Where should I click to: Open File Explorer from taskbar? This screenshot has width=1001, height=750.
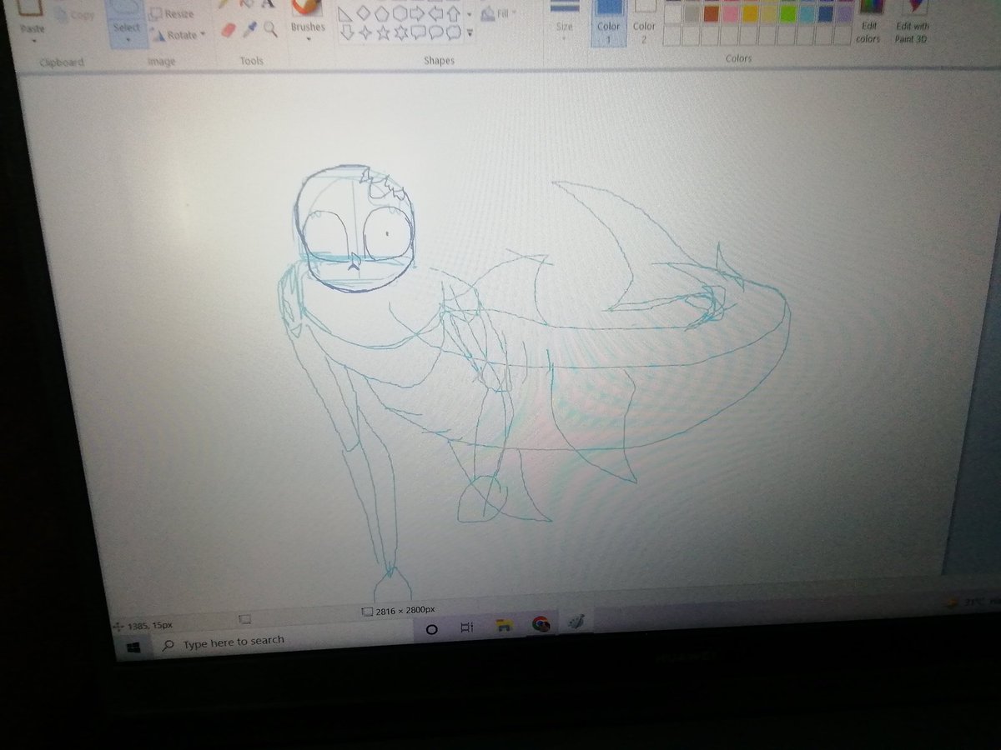pos(504,626)
